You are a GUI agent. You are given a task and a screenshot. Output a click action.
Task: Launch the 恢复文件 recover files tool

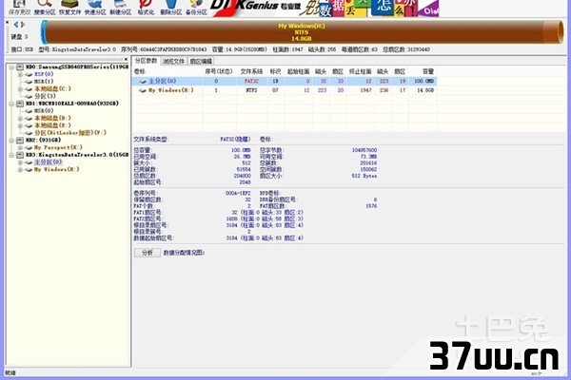(x=70, y=7)
